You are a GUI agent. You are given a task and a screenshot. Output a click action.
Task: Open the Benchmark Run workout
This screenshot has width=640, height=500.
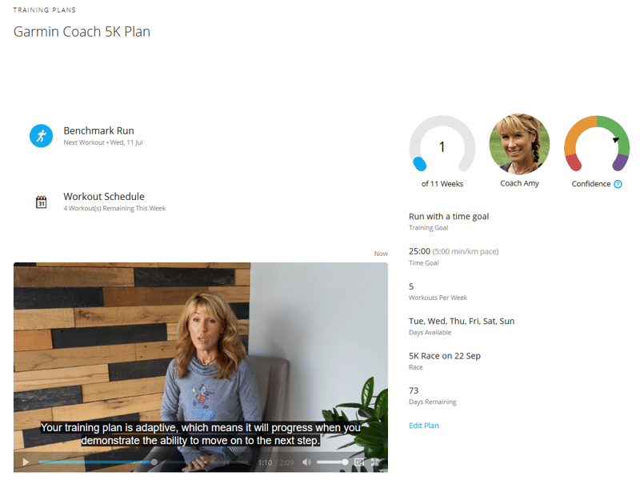(98, 130)
